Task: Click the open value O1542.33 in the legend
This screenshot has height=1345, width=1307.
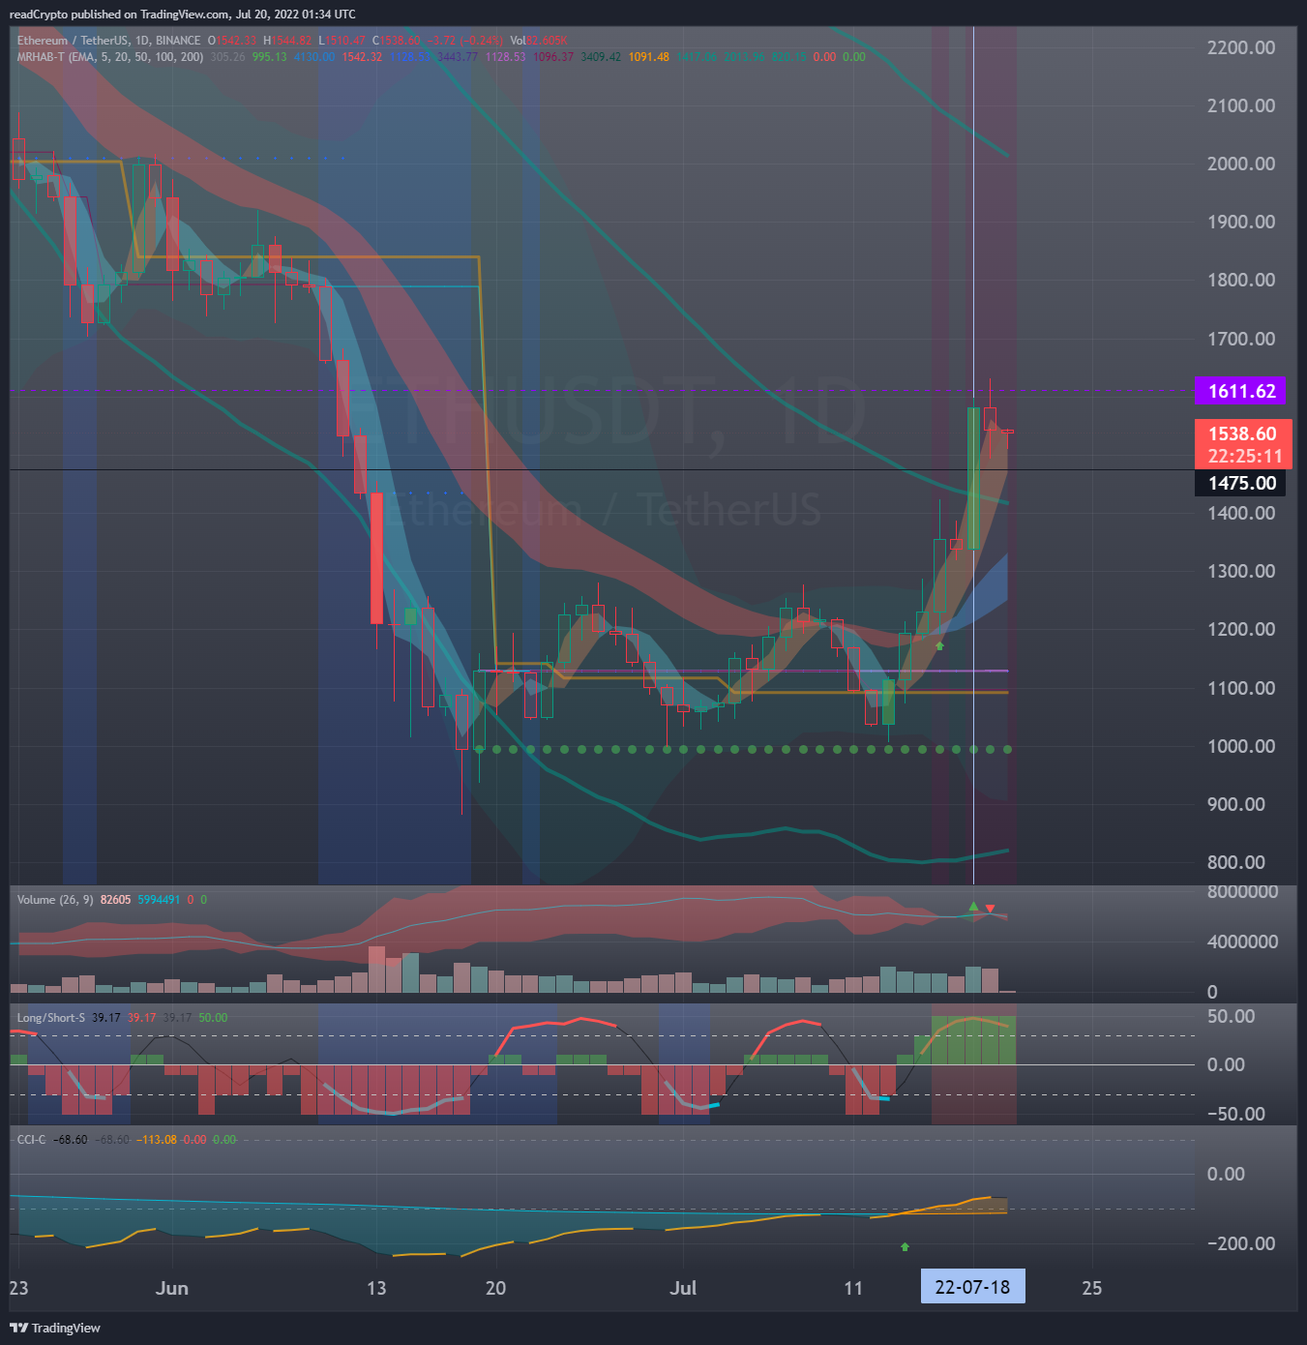Action: point(232,41)
